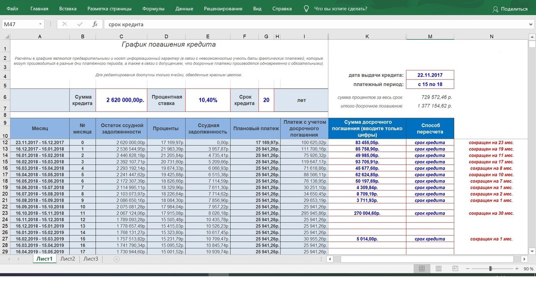The height and width of the screenshot is (281, 536).
Task: Open the Name Box dropdown arrow
Action: tap(41, 24)
